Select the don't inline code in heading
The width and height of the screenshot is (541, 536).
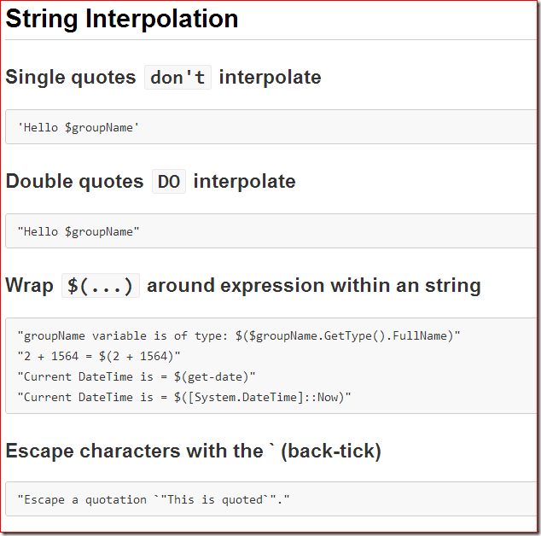point(177,78)
